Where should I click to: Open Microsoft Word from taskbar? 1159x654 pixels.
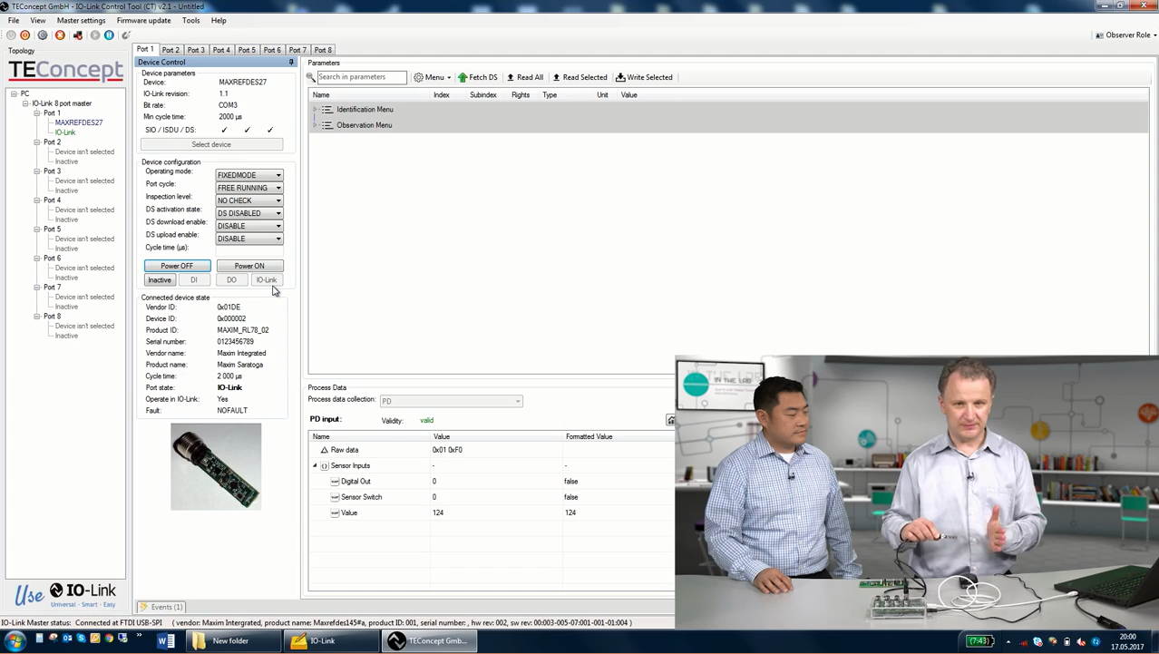166,641
